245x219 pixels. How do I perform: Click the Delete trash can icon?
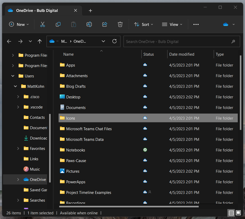tap(120, 24)
